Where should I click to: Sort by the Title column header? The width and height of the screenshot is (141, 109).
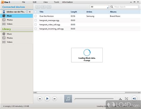[41, 12]
